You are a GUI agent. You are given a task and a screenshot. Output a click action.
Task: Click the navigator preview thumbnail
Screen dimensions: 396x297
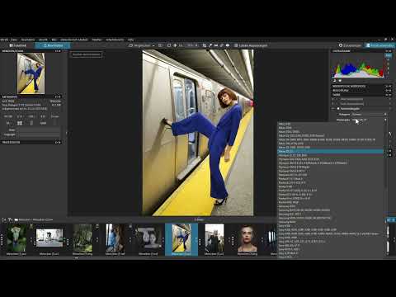click(31, 73)
